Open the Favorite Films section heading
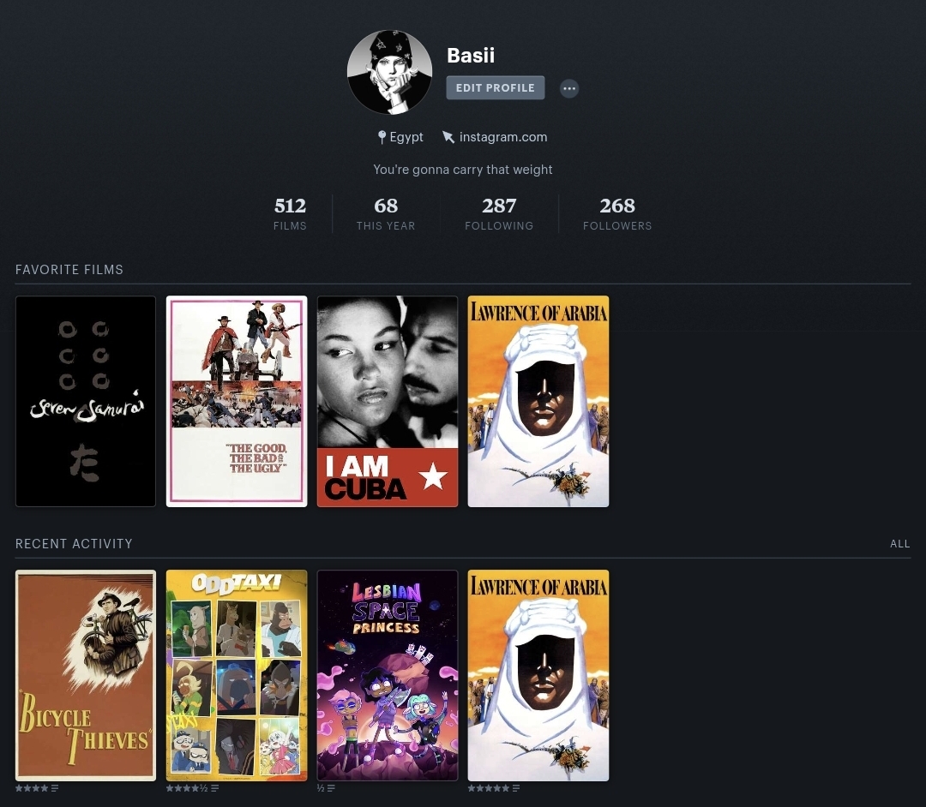 point(69,270)
